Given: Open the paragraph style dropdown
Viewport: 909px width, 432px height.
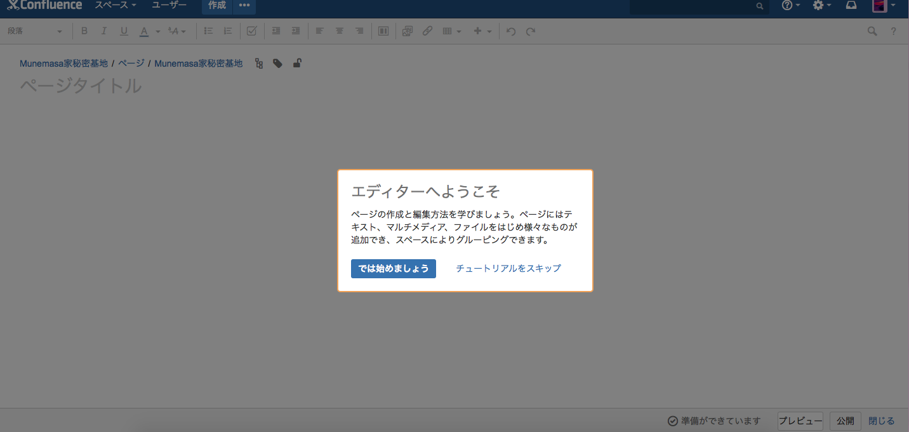Looking at the screenshot, I should pyautogui.click(x=36, y=30).
